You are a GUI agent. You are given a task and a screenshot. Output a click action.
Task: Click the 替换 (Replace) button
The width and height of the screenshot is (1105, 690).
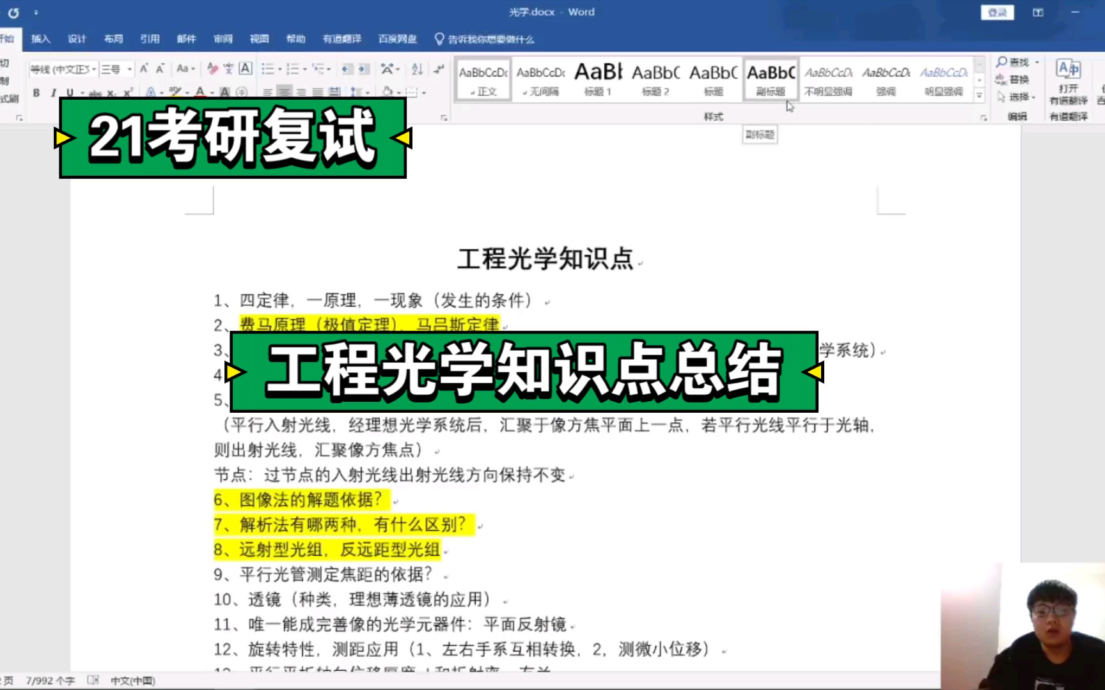(1012, 80)
